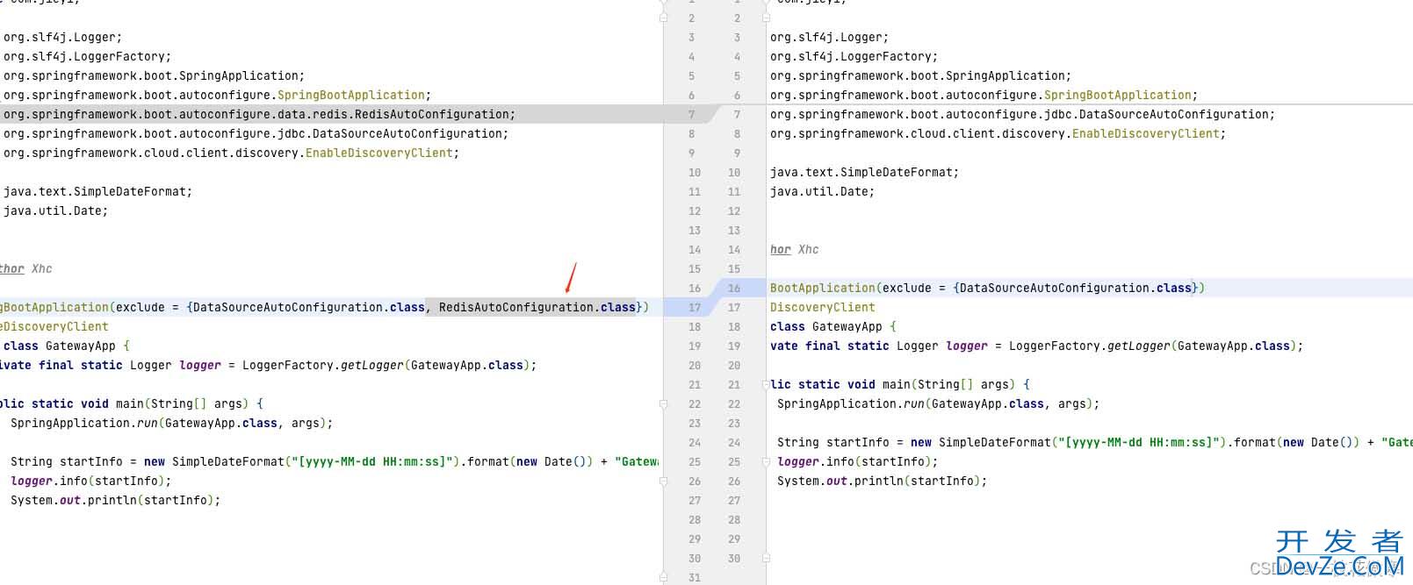Click DiscoveryClient annotation in left pane

coord(54,326)
